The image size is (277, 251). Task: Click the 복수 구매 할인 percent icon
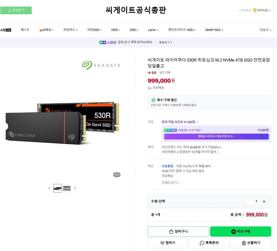pyautogui.click(x=153, y=100)
